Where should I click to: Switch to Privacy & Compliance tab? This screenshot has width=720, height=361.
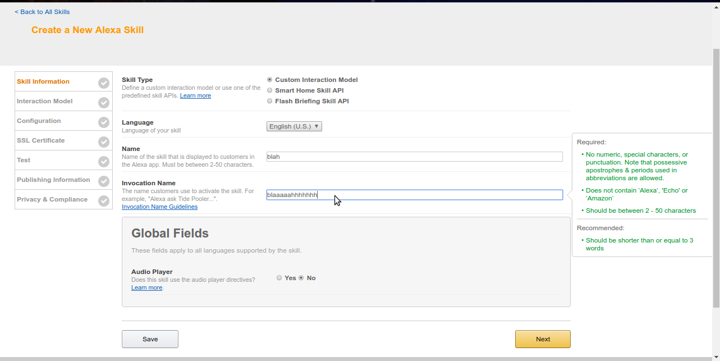[63, 199]
